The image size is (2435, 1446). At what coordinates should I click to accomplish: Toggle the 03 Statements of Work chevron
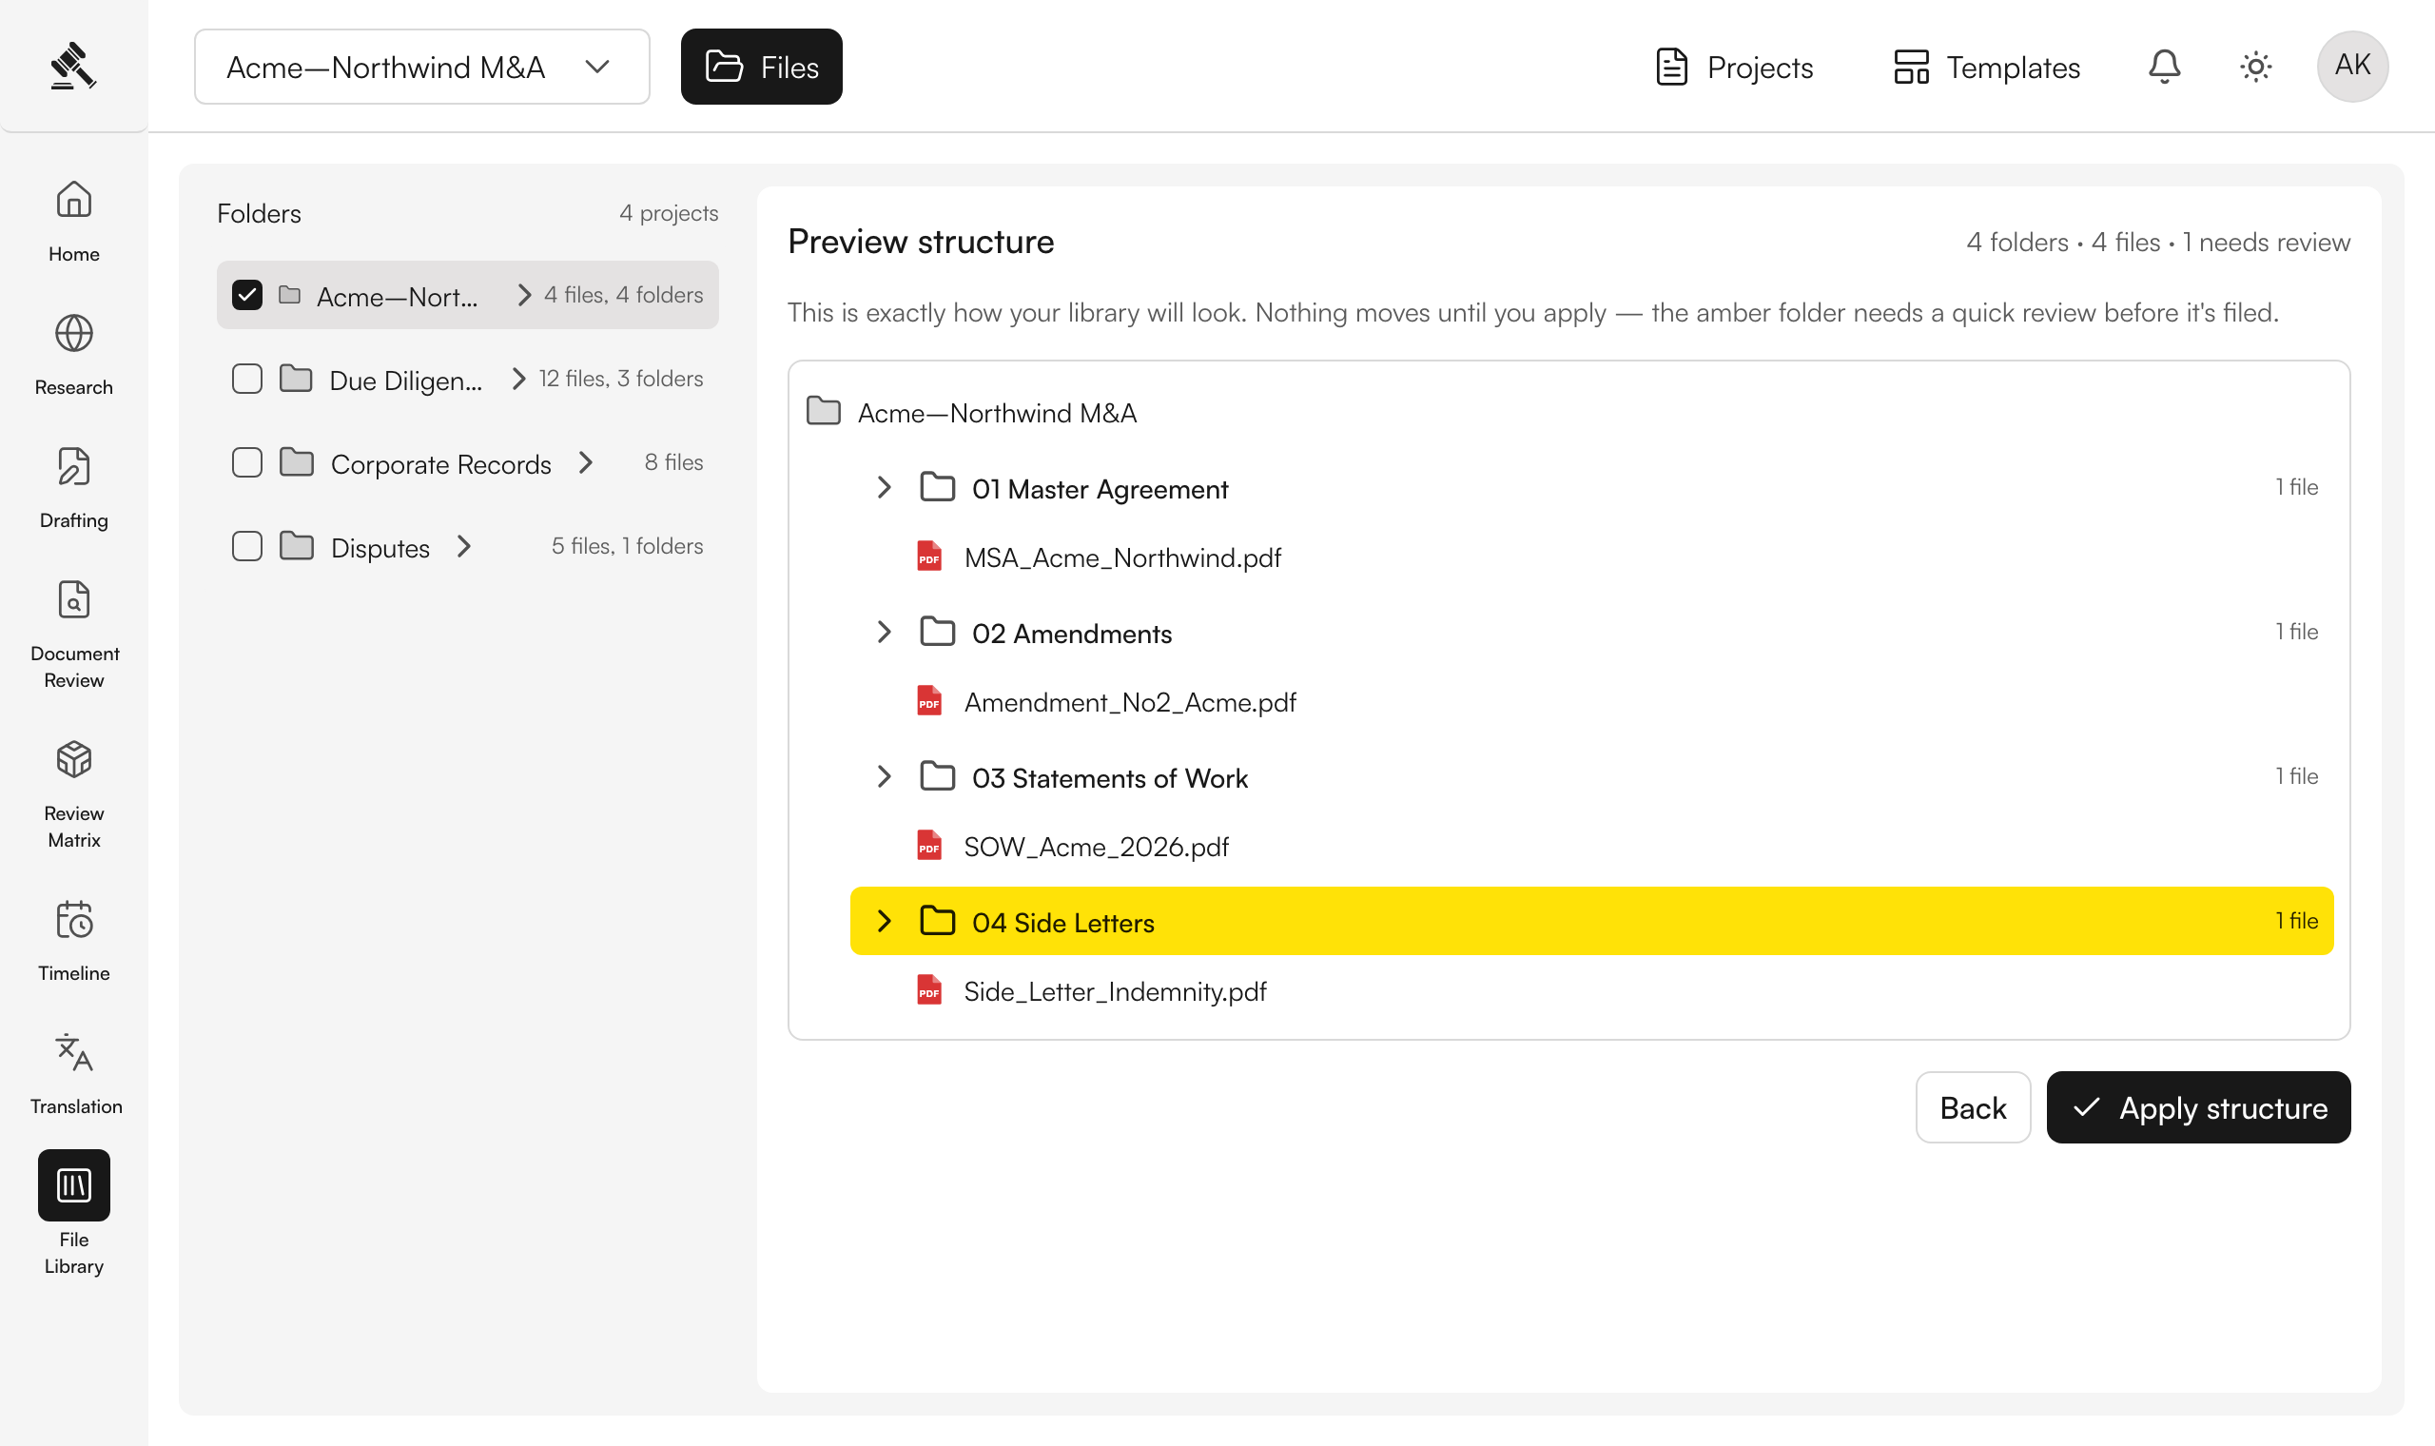pos(884,776)
